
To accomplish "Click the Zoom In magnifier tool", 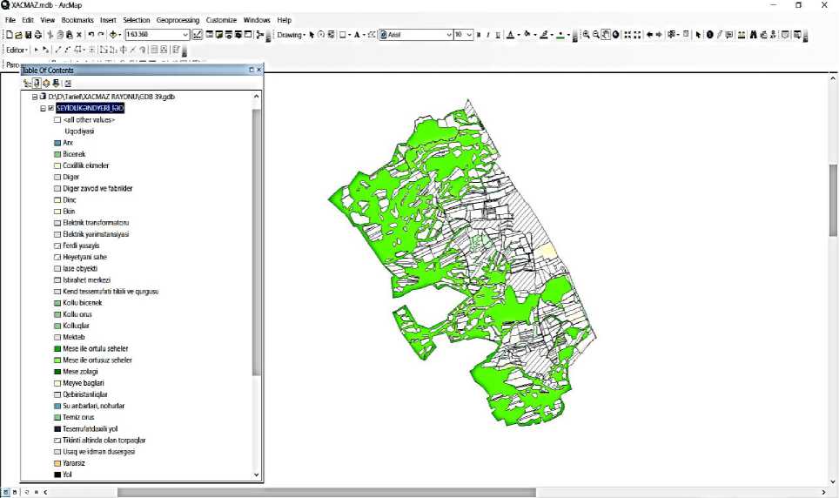I will pos(586,35).
